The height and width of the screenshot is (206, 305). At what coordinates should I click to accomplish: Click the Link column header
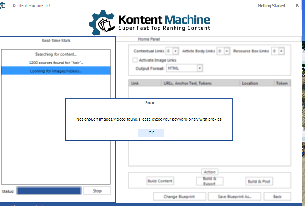[x=145, y=83]
